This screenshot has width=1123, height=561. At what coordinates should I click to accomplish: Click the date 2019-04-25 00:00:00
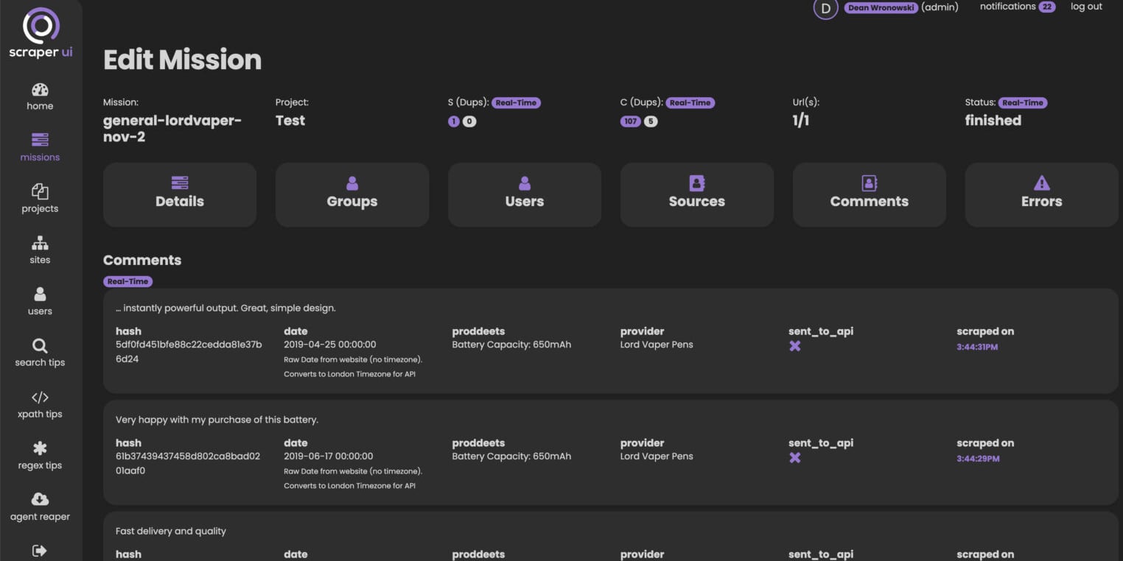coord(330,345)
